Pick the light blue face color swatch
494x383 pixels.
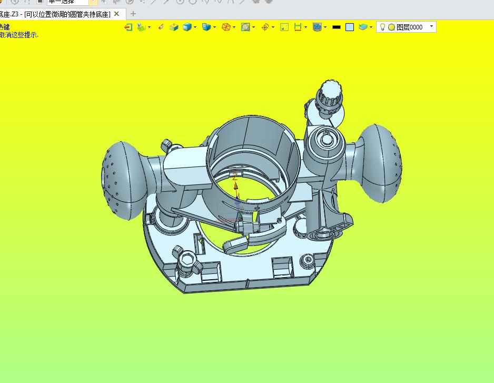point(350,27)
